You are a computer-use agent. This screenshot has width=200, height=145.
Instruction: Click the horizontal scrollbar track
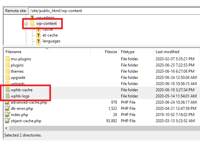click(x=104, y=128)
